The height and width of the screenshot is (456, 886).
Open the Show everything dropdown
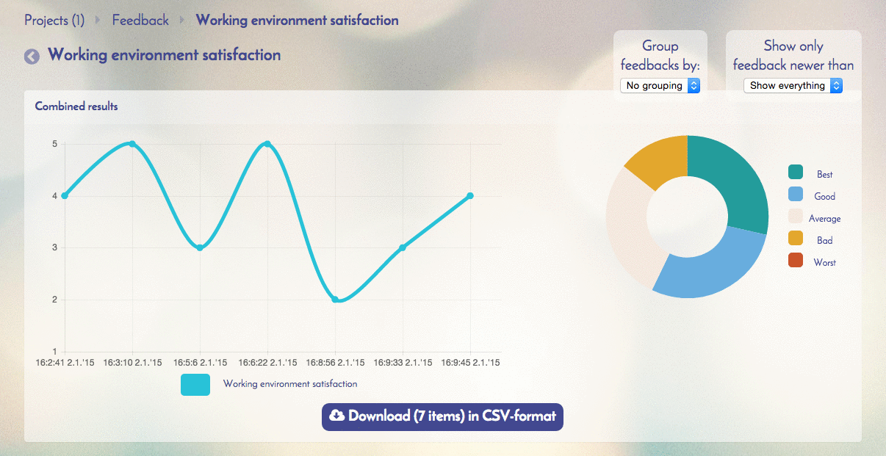pos(793,86)
